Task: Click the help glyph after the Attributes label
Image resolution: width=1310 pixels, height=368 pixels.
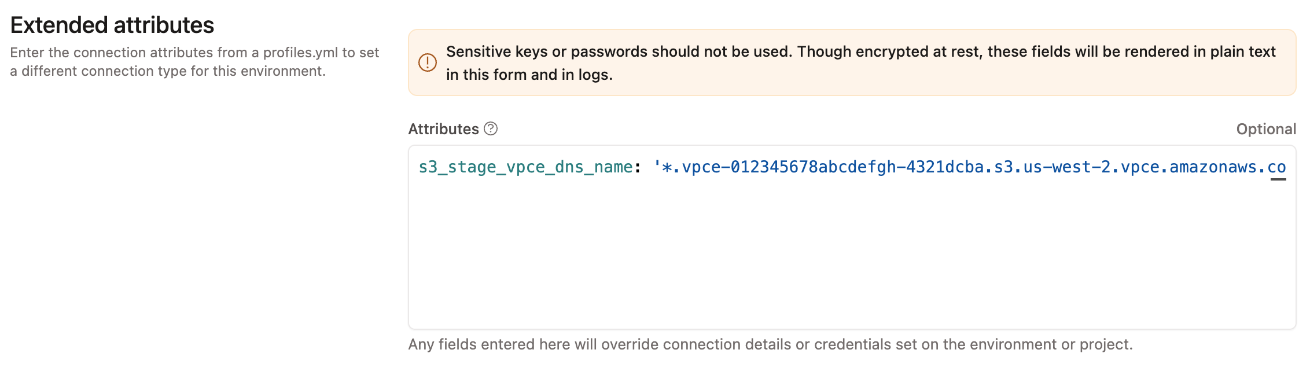Action: tap(490, 129)
